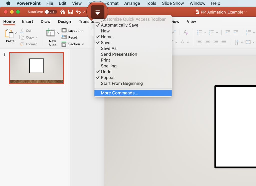Click the Home icon in title bar

point(63,12)
